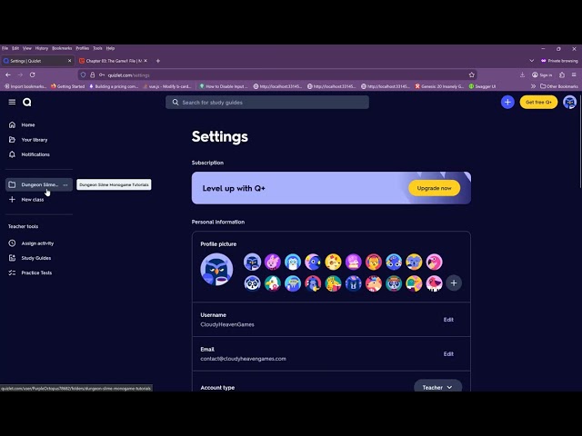Add custom profile picture with plus icon
This screenshot has width=582, height=436.
point(454,282)
